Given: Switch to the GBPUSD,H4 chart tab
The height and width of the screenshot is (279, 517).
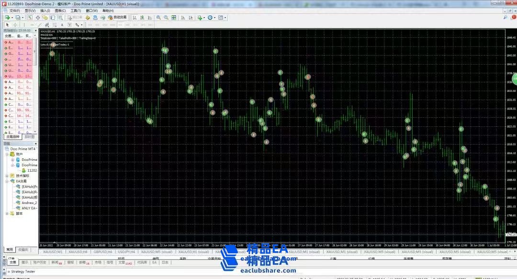Looking at the screenshot, I should click(103, 251).
